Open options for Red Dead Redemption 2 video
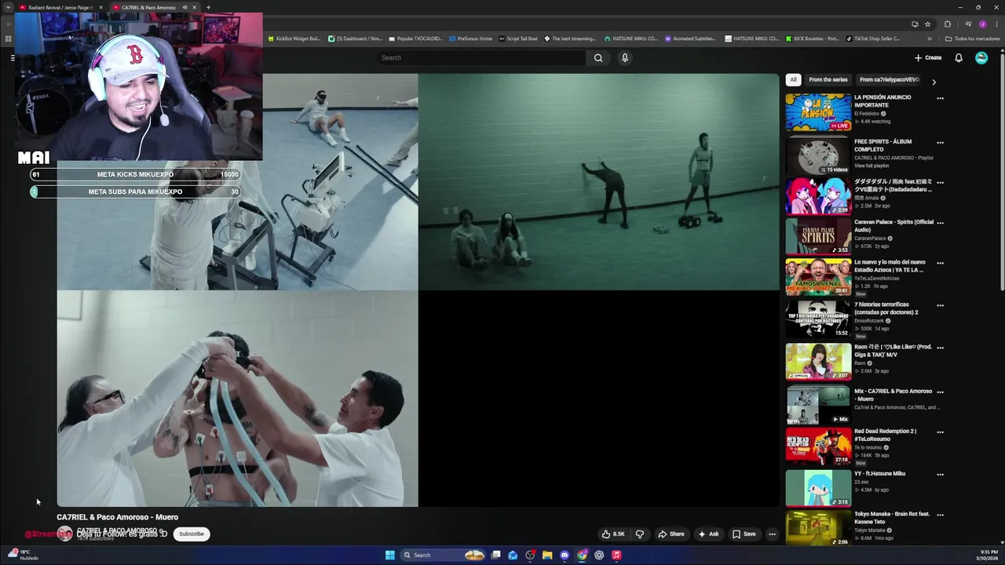The width and height of the screenshot is (1005, 565). (940, 432)
